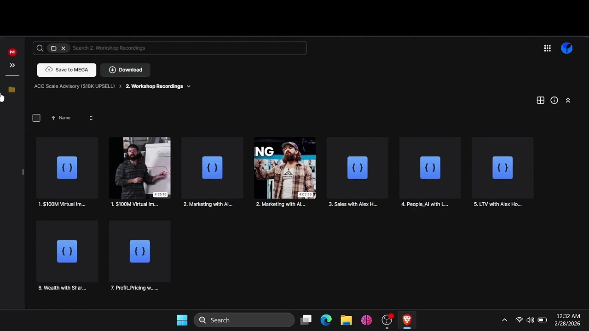Collapse the header with the double-up chevron
589x331 pixels.
[x=568, y=100]
